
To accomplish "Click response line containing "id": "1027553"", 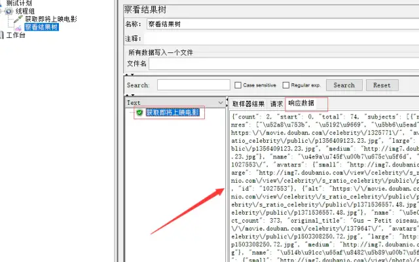I will [325, 189].
